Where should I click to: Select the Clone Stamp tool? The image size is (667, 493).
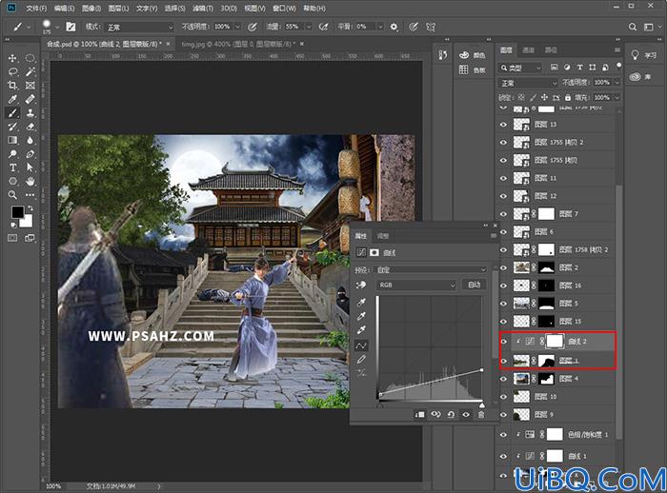point(30,113)
